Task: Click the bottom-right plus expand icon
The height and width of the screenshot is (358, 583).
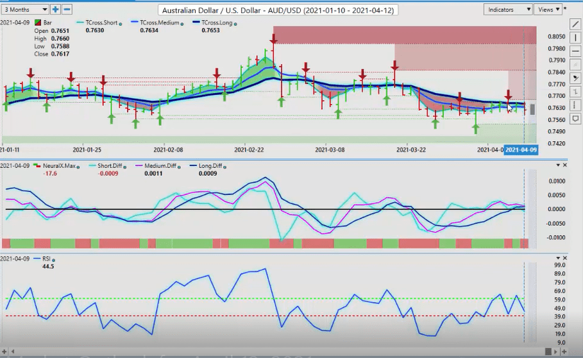Action: [x=564, y=352]
